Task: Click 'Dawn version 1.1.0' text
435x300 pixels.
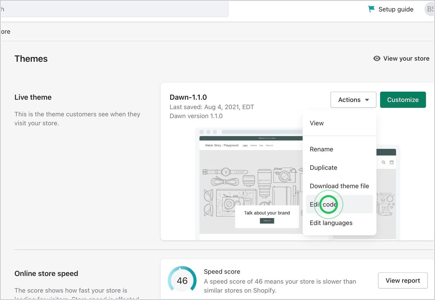Action: tap(196, 116)
